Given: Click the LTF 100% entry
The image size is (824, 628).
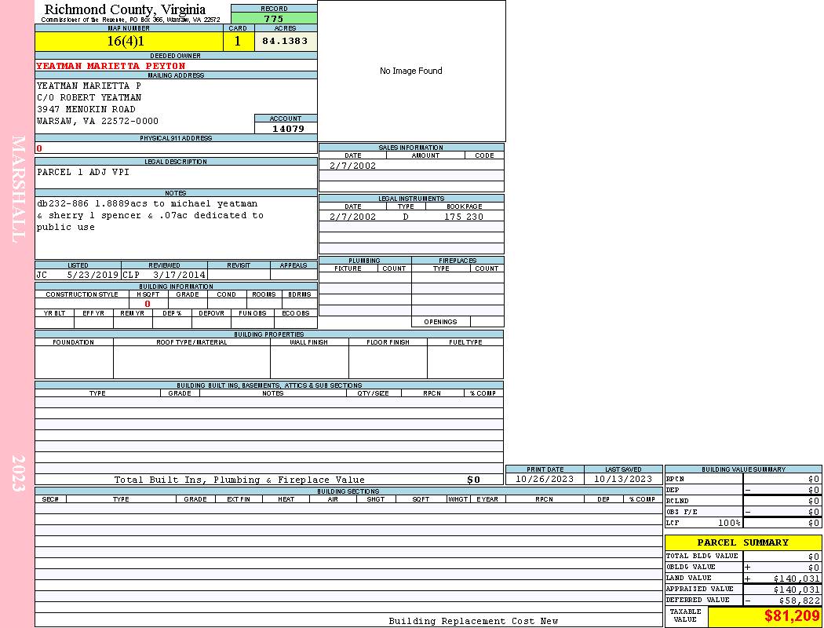Looking at the screenshot, I should [x=703, y=523].
